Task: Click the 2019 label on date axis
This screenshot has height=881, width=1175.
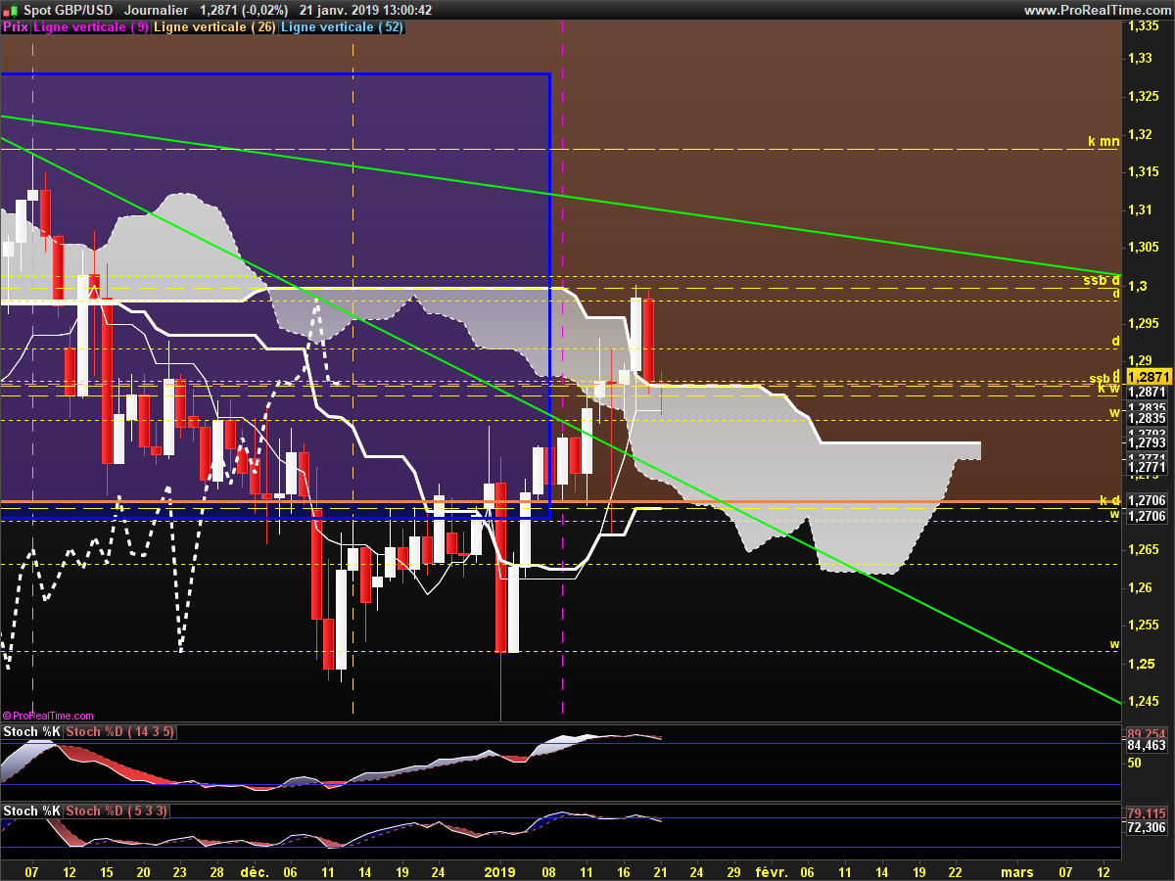Action: pyautogui.click(x=500, y=871)
